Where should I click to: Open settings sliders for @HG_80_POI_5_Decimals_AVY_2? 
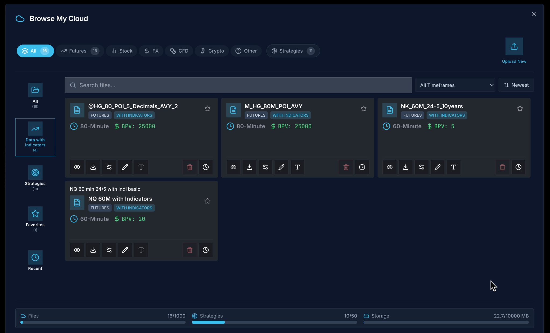[109, 167]
